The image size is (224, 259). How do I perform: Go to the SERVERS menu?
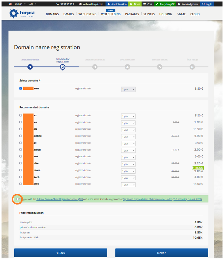[x=149, y=14]
